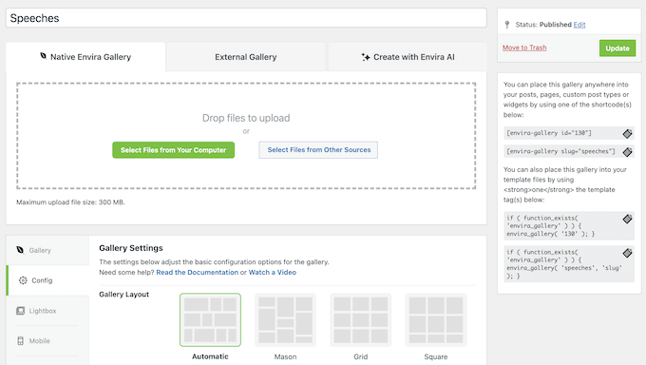Click Select Files from Other Sources
This screenshot has width=646, height=365.
coord(318,150)
